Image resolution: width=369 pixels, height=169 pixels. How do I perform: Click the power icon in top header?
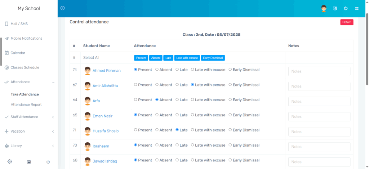pos(346,8)
